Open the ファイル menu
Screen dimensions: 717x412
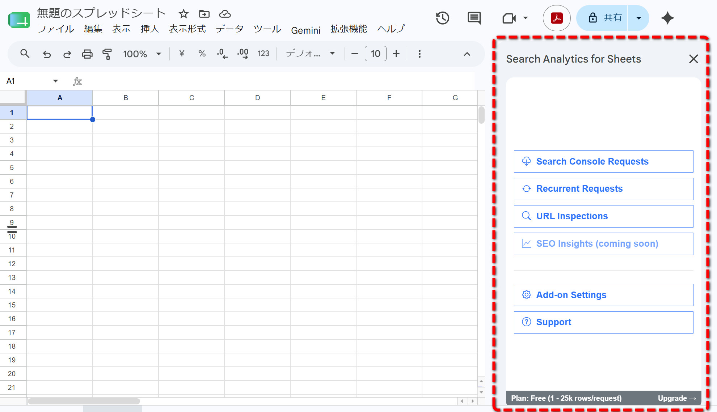(x=56, y=29)
